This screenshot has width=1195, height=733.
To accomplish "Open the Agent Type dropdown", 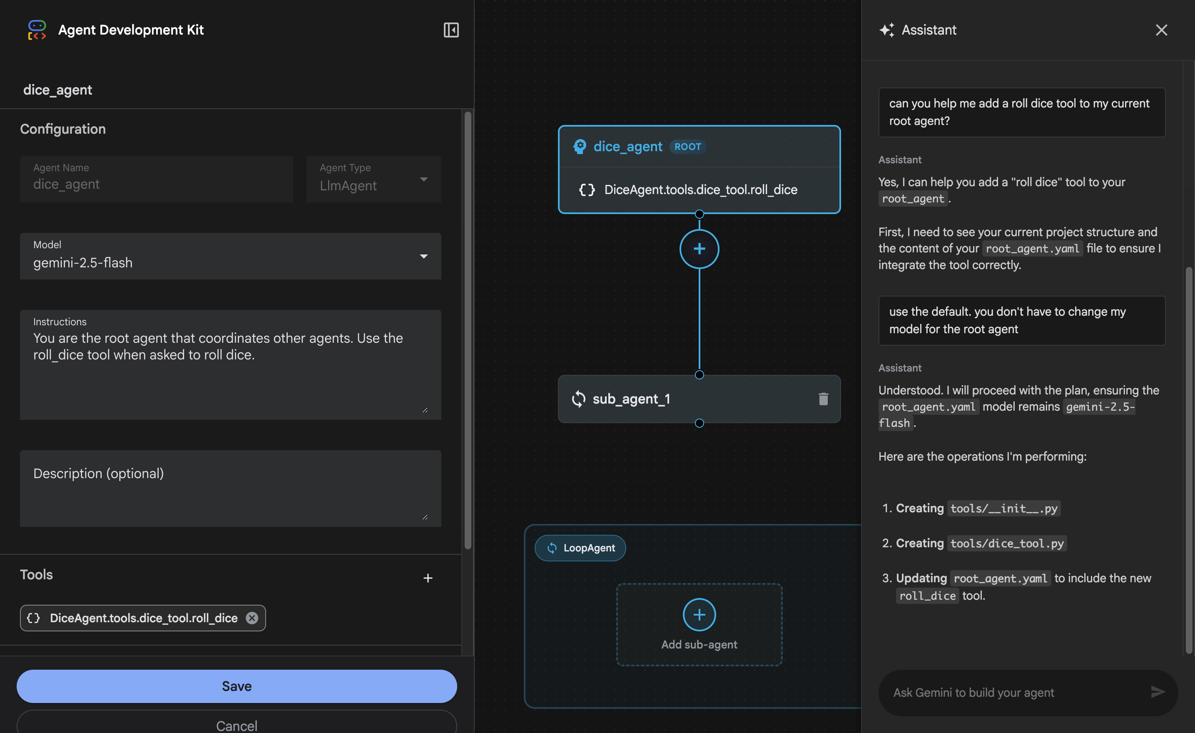I will 424,179.
